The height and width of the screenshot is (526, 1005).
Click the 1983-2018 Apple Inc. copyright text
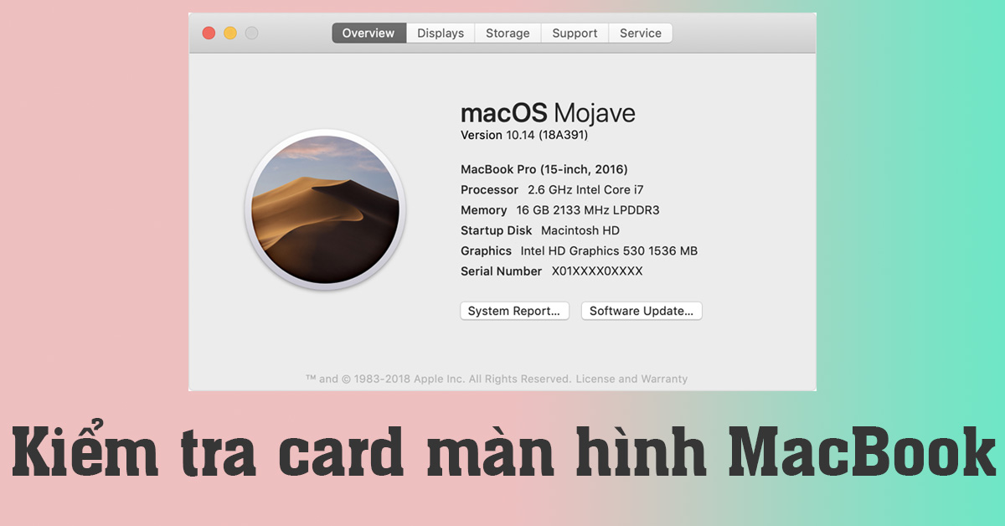tap(439, 379)
